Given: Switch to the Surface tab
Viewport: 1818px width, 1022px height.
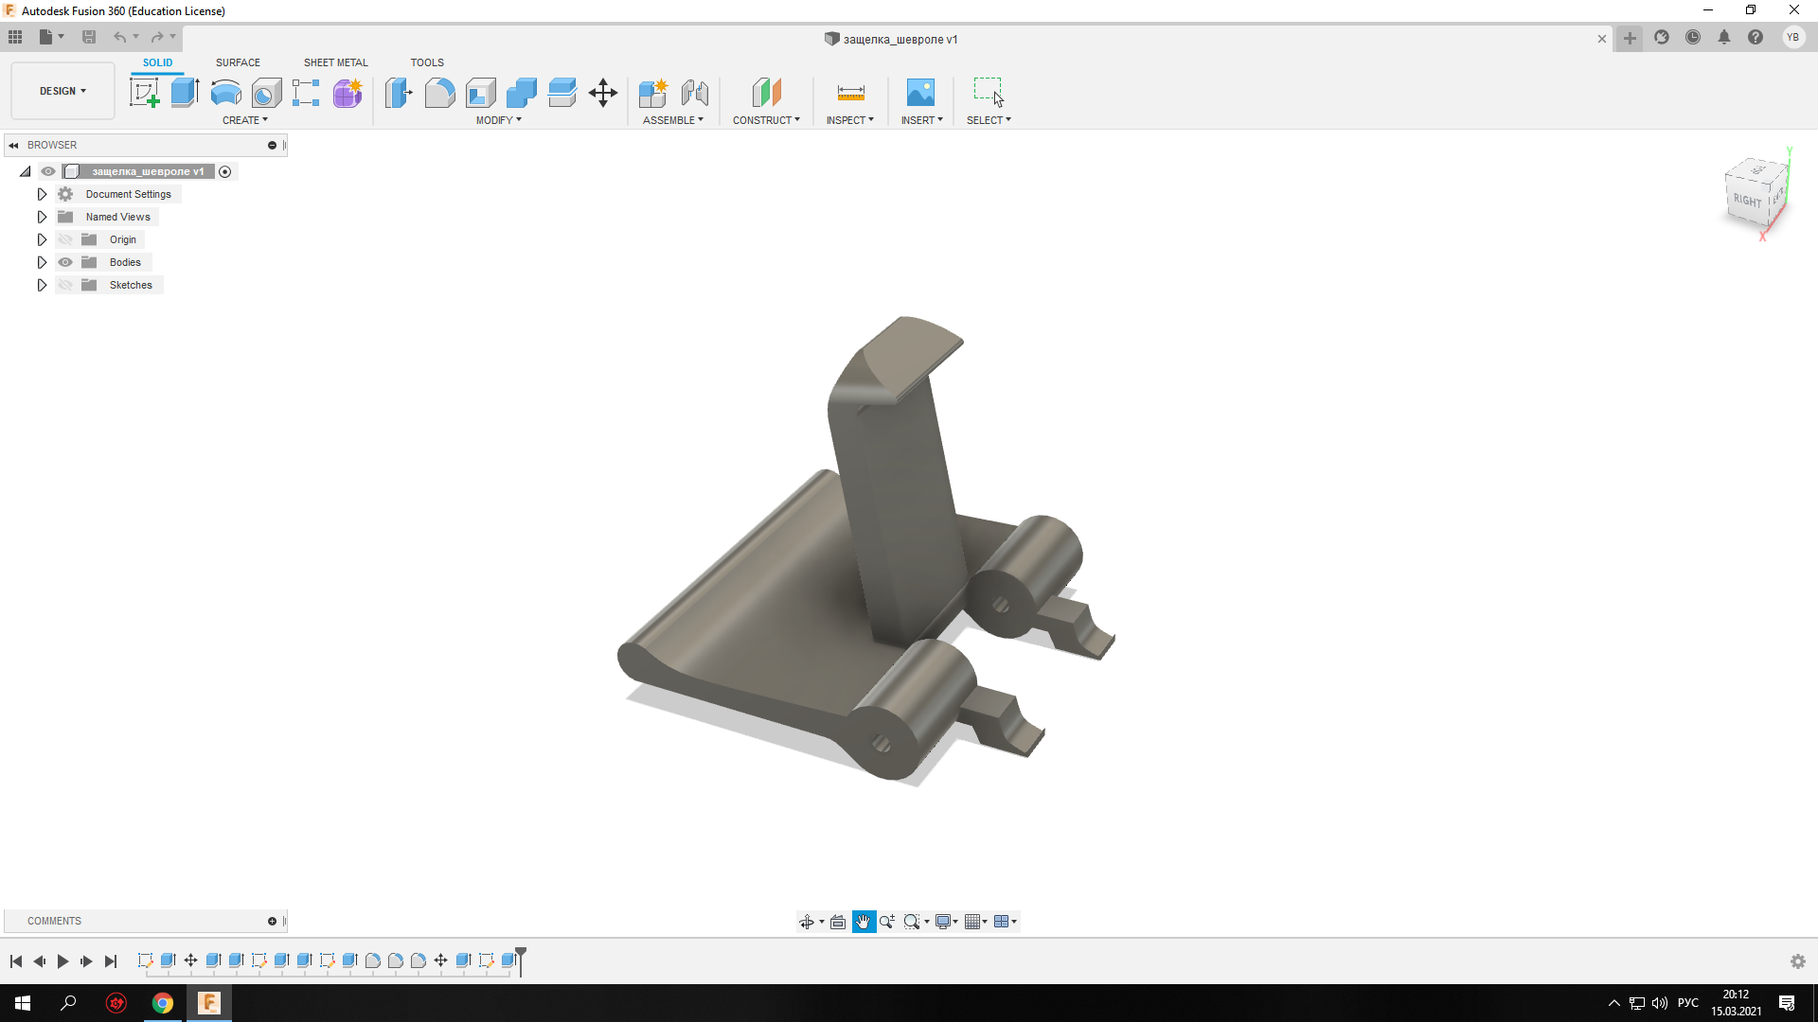Looking at the screenshot, I should 238,62.
